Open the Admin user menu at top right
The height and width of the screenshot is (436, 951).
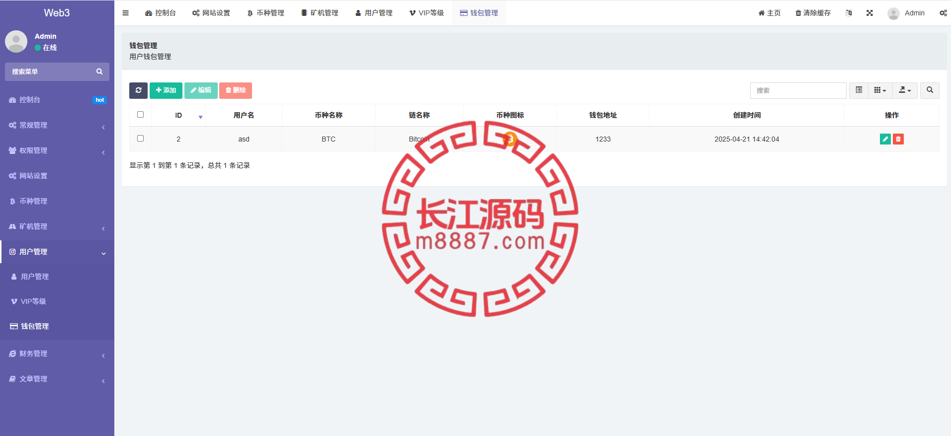click(906, 13)
